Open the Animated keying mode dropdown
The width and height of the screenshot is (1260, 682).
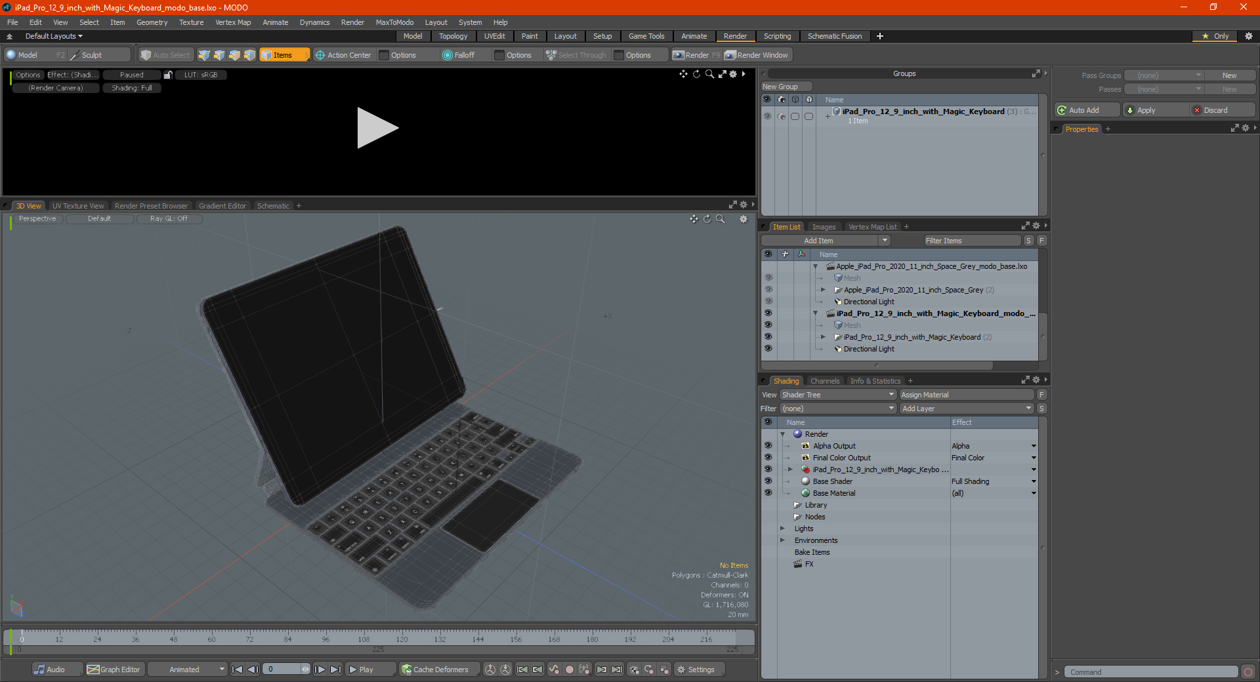click(x=188, y=670)
